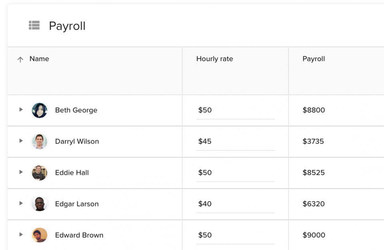Click the Eddie Hall name text
Screen dimensions: 384x250
pos(72,173)
